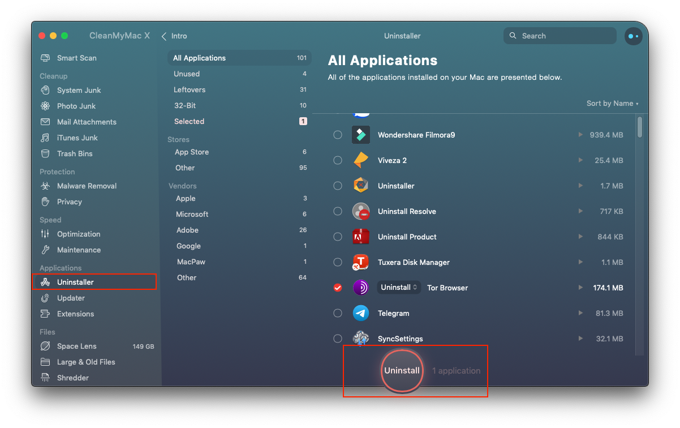Select the Leftovers category
680x428 pixels.
190,90
